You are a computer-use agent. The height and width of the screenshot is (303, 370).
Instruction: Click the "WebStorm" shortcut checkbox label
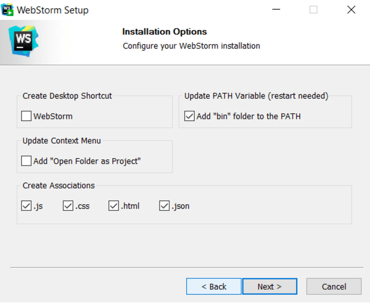tap(53, 116)
